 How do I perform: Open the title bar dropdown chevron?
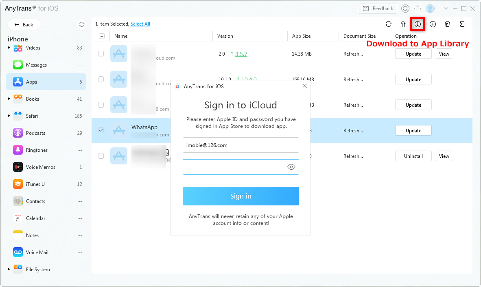tap(446, 9)
